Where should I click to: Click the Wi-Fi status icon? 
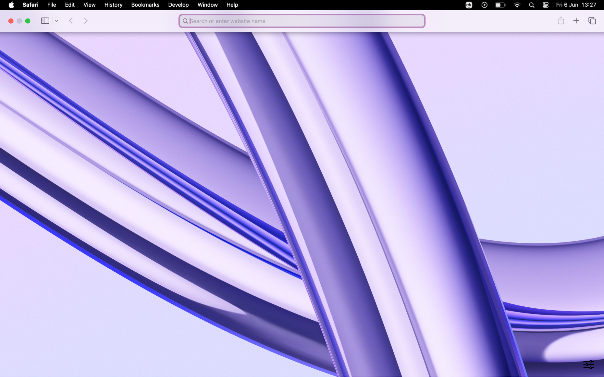517,5
